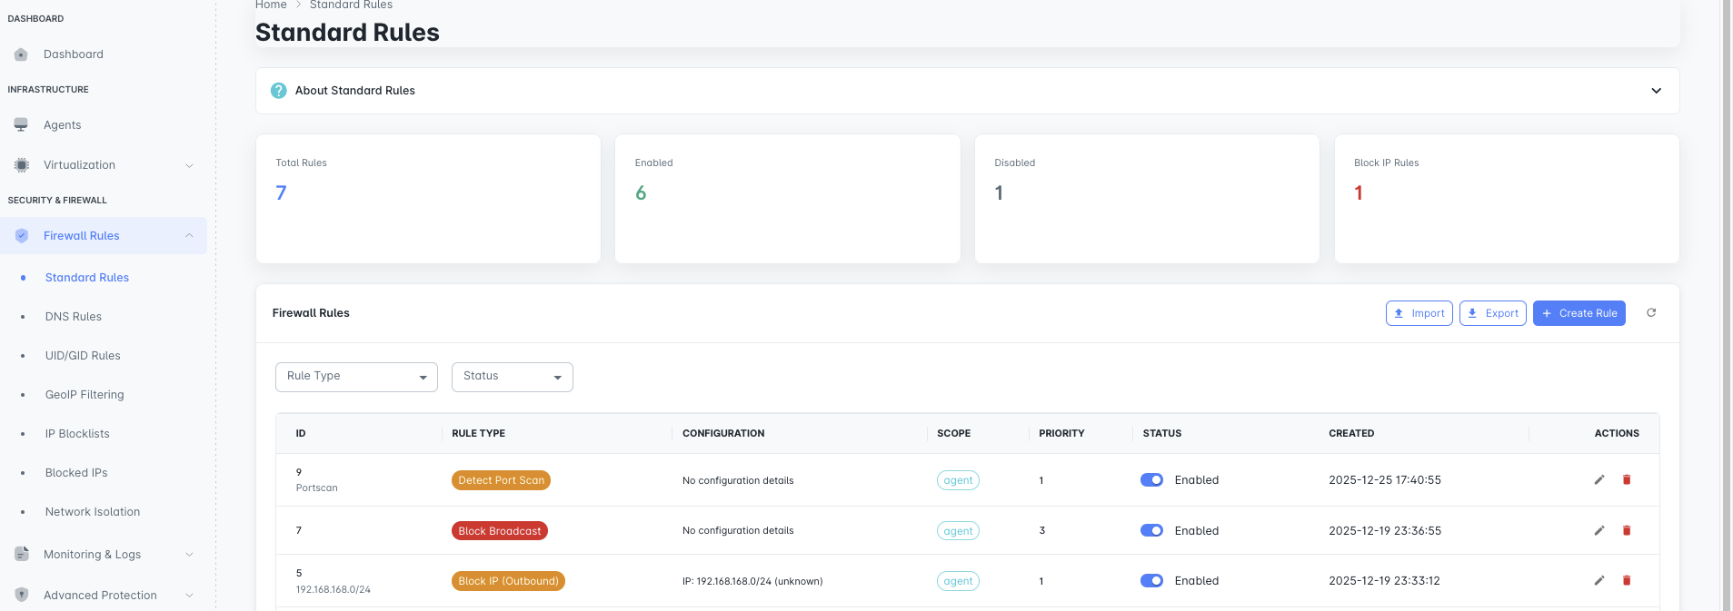The width and height of the screenshot is (1733, 611).
Task: Click the edit pencil for Portscan rule
Action: point(1599,480)
